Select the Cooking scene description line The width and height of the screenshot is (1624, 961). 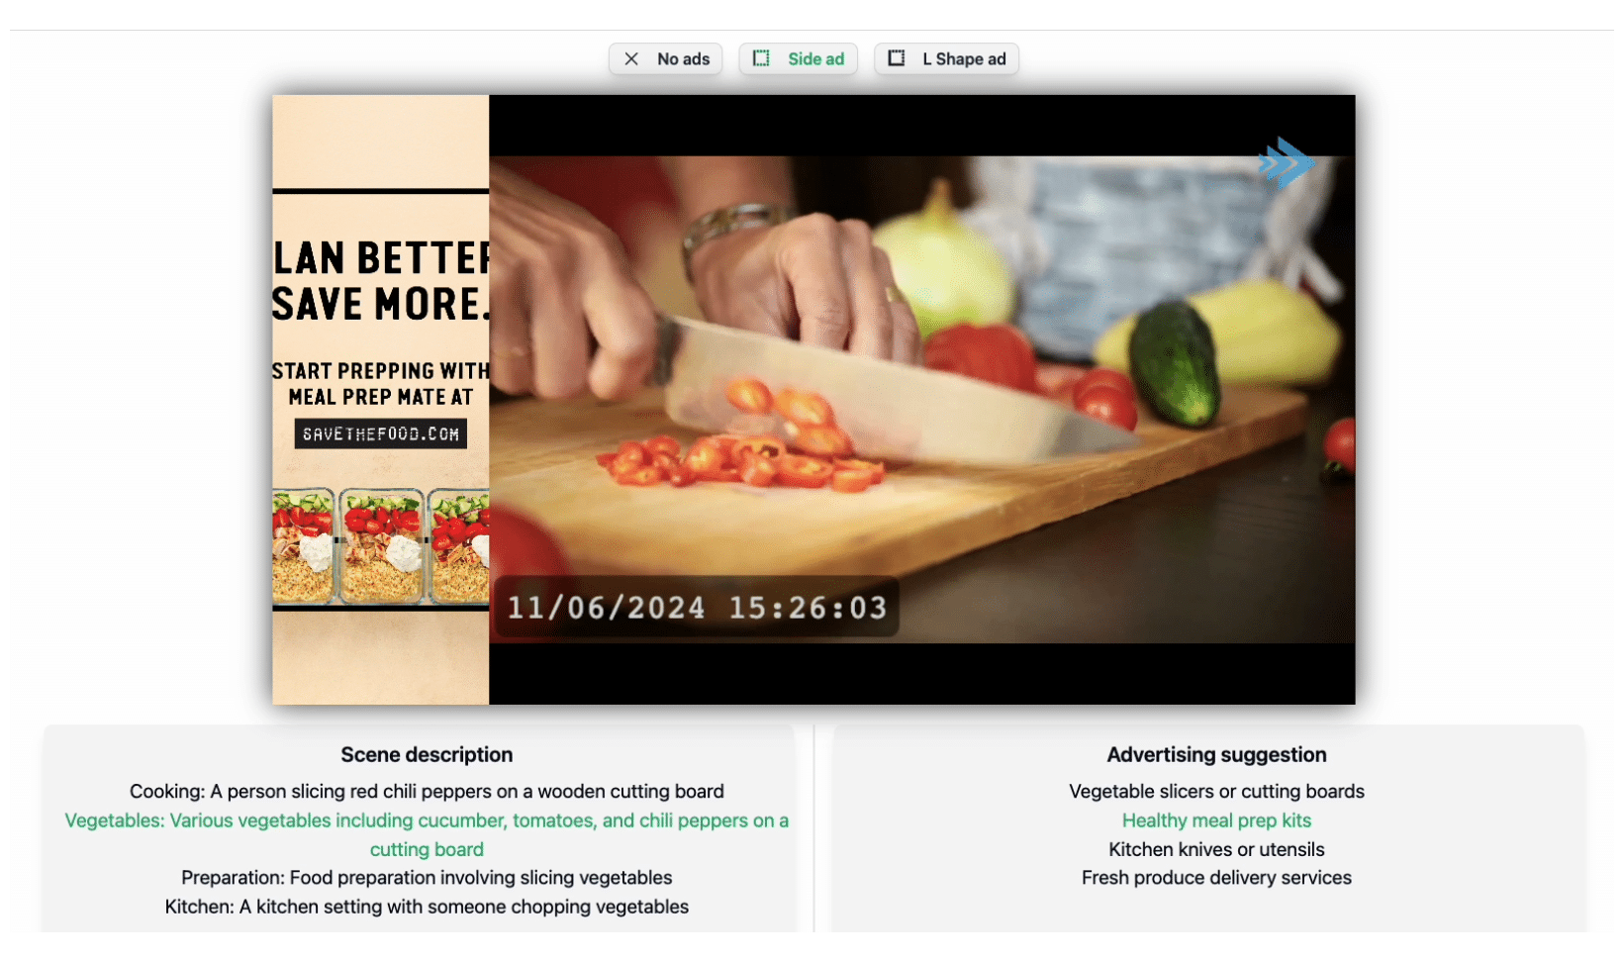(427, 792)
